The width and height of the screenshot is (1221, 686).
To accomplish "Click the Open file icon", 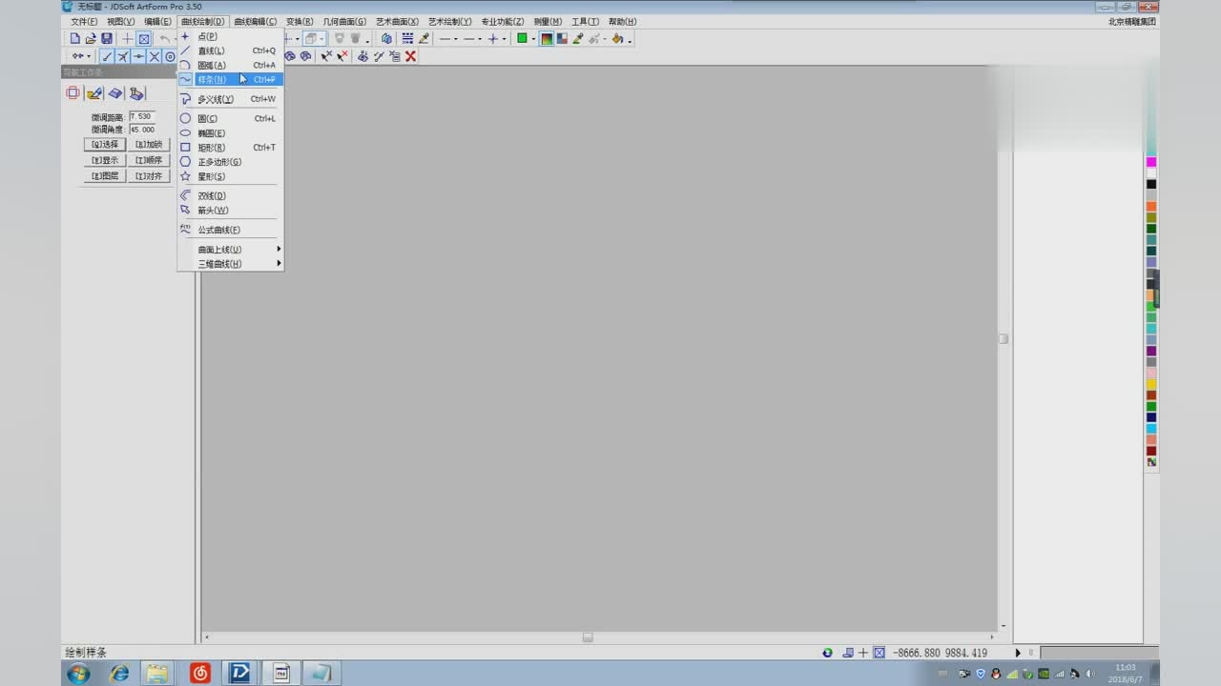I will click(91, 39).
